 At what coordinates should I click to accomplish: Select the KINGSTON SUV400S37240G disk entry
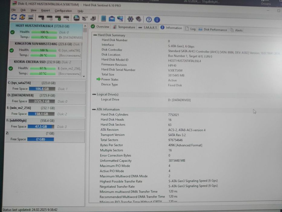[46, 49]
